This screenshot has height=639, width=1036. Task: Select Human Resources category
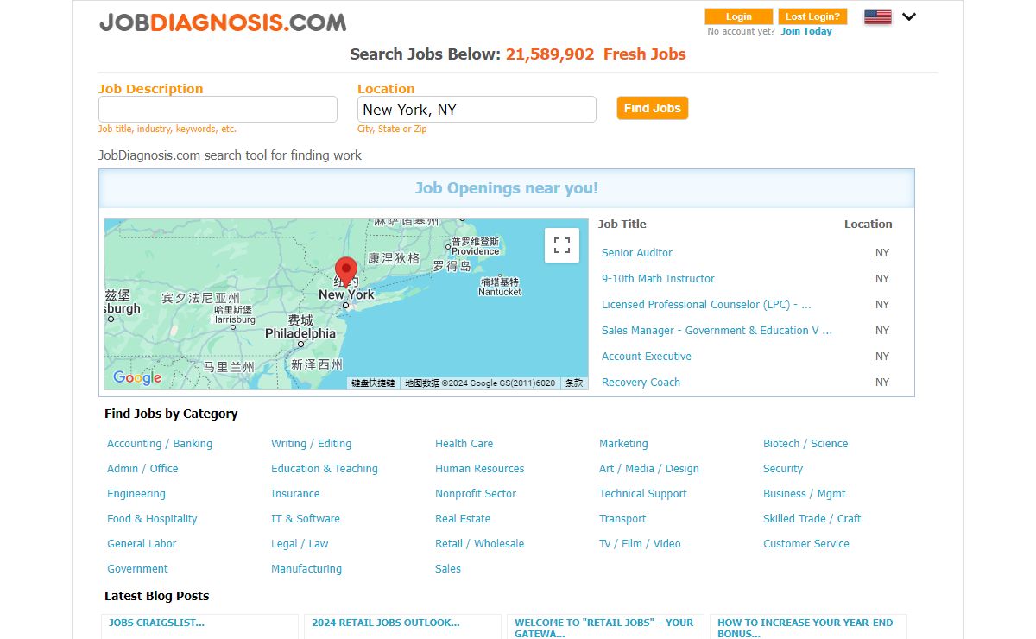pyautogui.click(x=479, y=469)
